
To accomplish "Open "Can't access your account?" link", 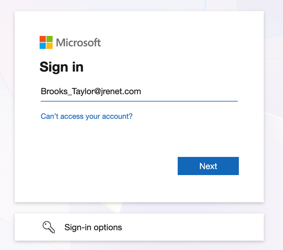I will pyautogui.click(x=87, y=117).
